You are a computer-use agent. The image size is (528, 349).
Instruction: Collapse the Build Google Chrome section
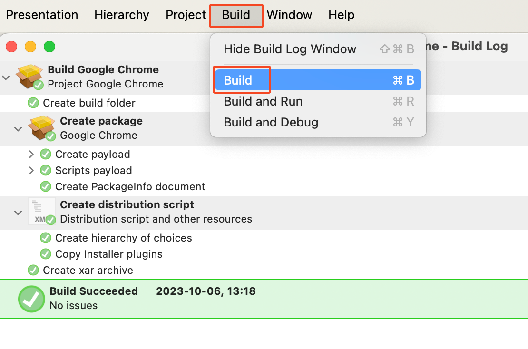pos(6,77)
